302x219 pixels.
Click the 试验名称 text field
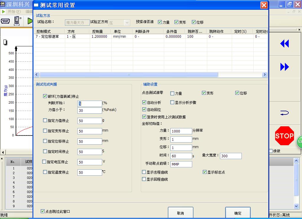pyautogui.click(x=77, y=22)
